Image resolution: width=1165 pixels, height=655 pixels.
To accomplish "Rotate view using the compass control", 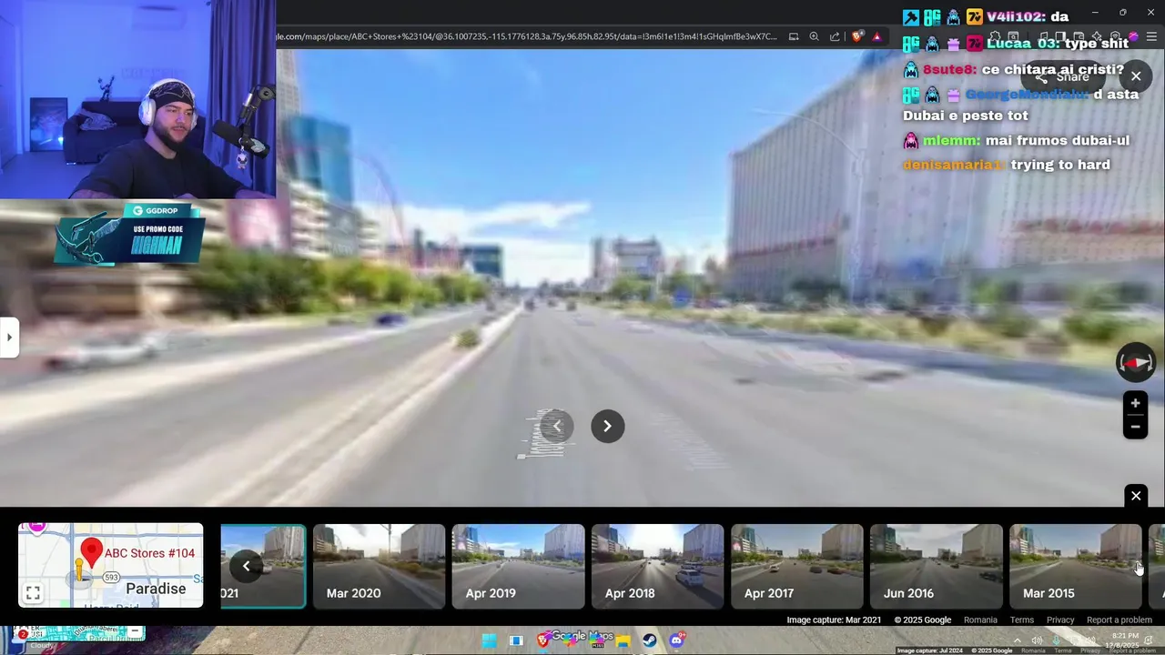I will point(1136,363).
